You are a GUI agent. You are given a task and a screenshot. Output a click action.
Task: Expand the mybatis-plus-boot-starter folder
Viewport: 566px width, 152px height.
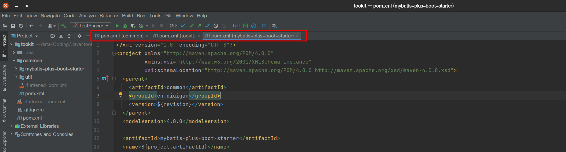[16, 69]
